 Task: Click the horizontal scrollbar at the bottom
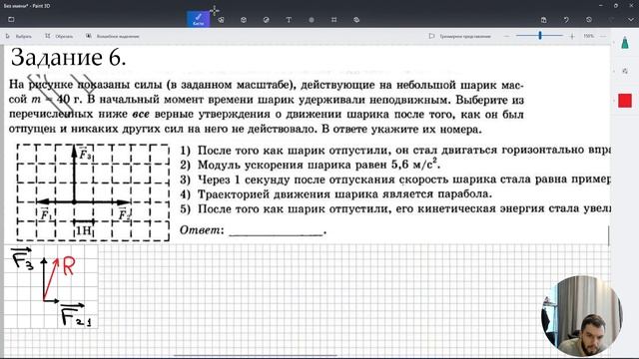(x=256, y=356)
